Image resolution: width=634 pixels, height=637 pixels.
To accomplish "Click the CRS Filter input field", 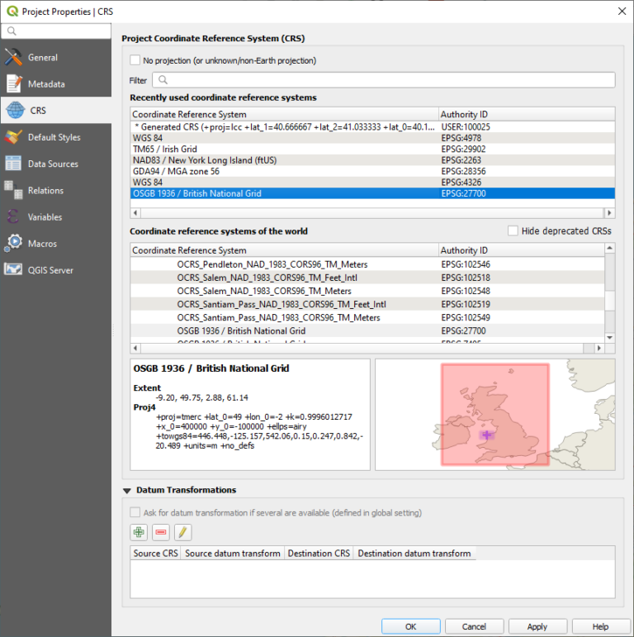I will (x=384, y=80).
